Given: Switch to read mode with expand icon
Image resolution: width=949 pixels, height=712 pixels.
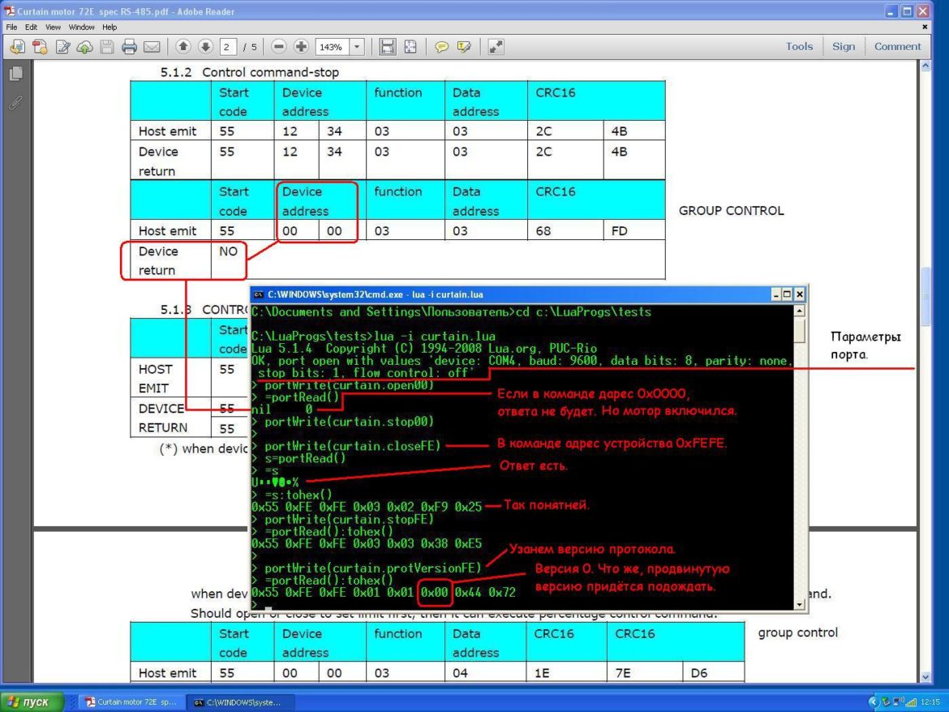Looking at the screenshot, I should pyautogui.click(x=496, y=46).
